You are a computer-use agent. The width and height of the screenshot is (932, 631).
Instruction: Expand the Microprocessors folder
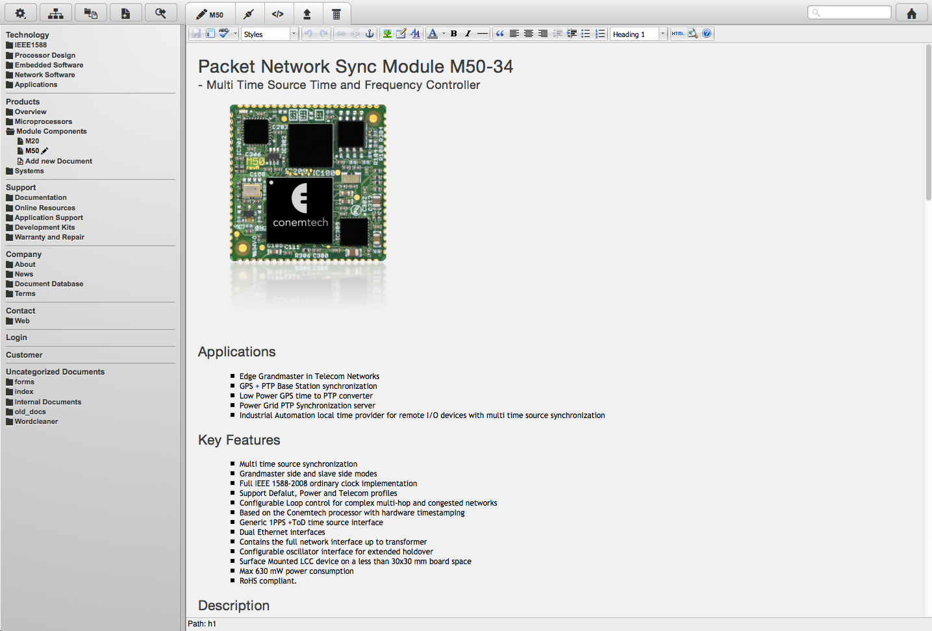point(39,121)
